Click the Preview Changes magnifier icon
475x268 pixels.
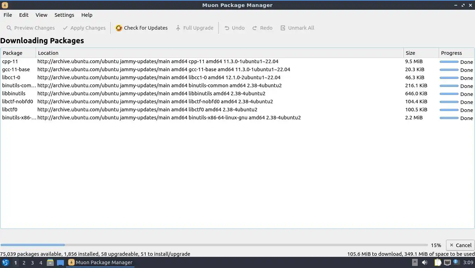[x=9, y=28]
